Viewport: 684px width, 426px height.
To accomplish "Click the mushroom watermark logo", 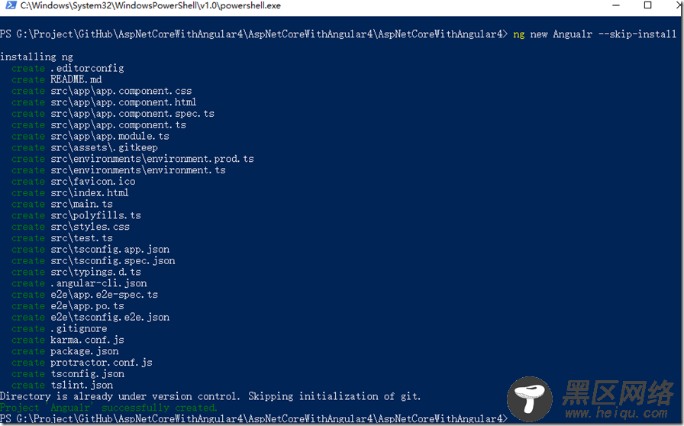I will coord(530,399).
